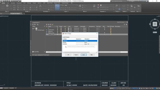
Task: Select the Continuous linetype row
Action: 80,41
